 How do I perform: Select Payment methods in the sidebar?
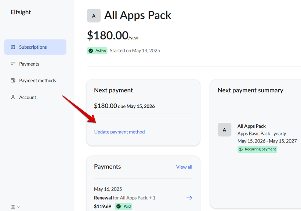coord(37,81)
